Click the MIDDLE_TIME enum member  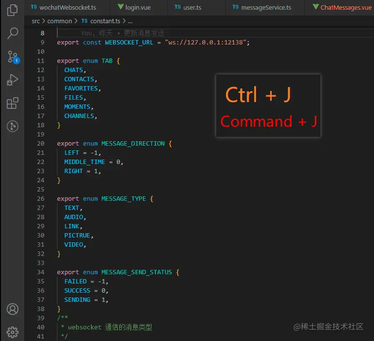pyautogui.click(x=84, y=162)
